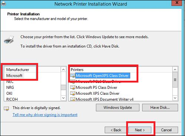Open the driver signing help link
Screen dimensions: 185x136
[45, 115]
